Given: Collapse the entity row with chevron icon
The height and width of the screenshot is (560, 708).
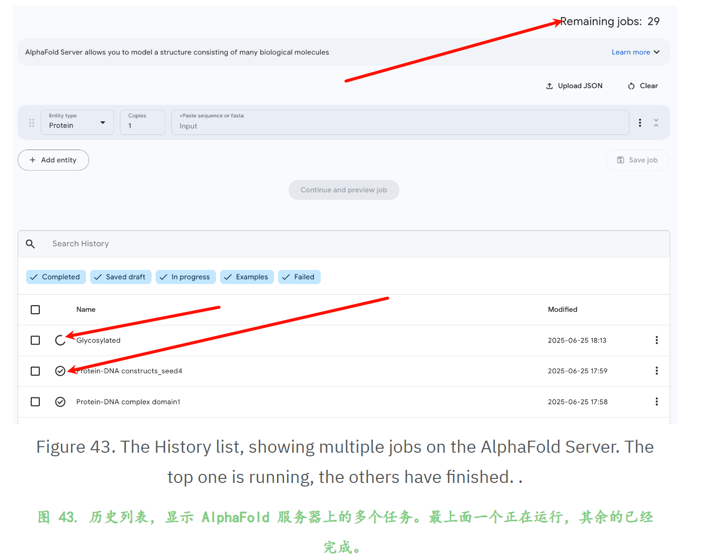Looking at the screenshot, I should coord(656,122).
